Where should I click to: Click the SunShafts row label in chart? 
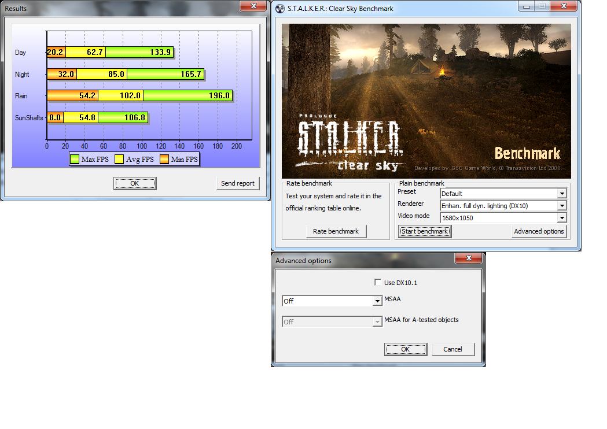point(29,117)
